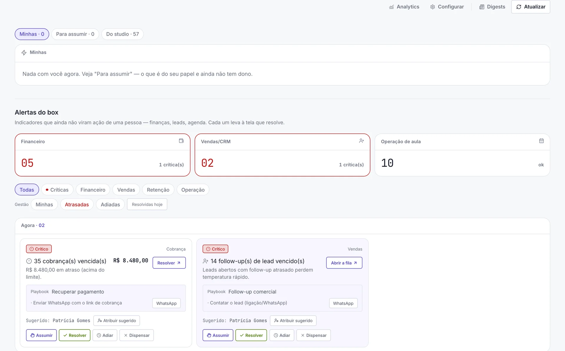This screenshot has width=565, height=351.
Task: Click Adiar on the Cobrança card
Action: (105, 335)
